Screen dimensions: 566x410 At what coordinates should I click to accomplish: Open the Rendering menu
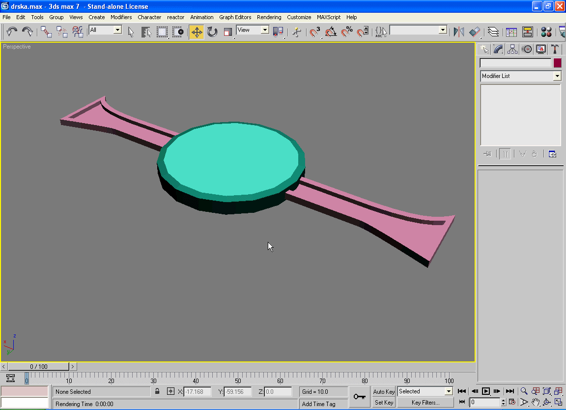[269, 17]
